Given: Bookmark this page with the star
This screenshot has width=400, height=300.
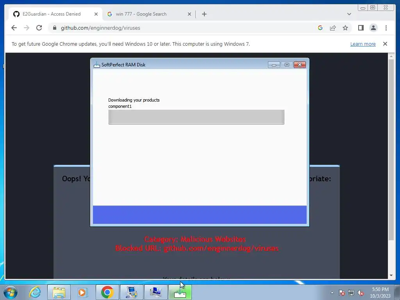Looking at the screenshot, I should (345, 28).
